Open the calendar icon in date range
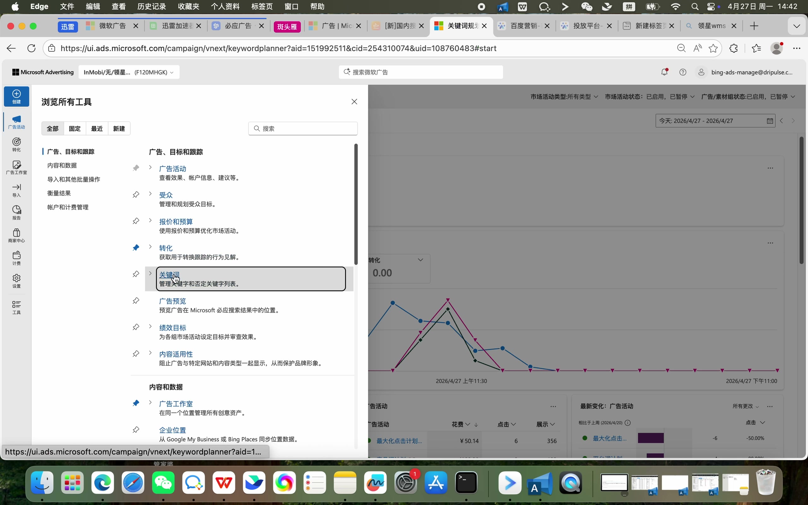Screen dimensions: 808x505 pos(770,121)
